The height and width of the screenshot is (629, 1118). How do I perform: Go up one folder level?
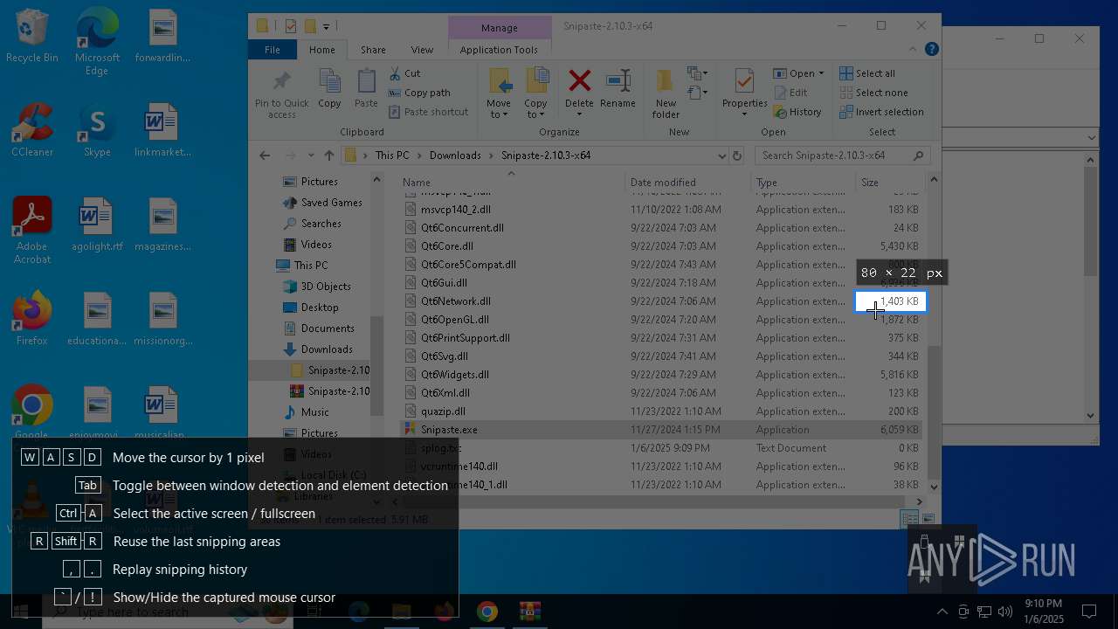pyautogui.click(x=328, y=156)
